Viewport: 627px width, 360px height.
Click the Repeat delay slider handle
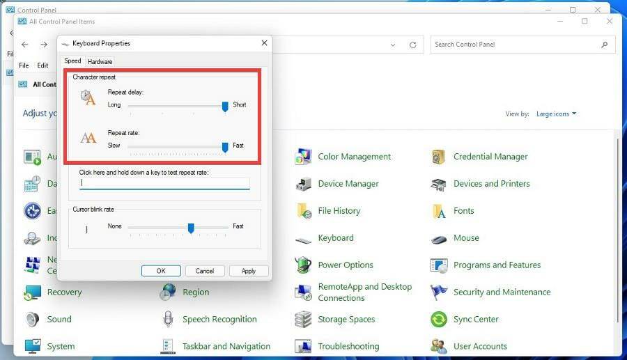point(225,107)
